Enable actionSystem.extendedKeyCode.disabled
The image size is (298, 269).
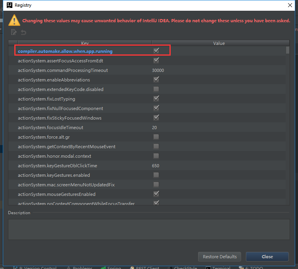coord(156,89)
